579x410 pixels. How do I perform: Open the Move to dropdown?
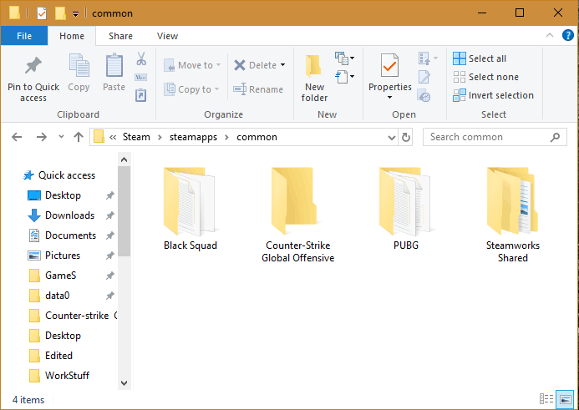coord(192,65)
